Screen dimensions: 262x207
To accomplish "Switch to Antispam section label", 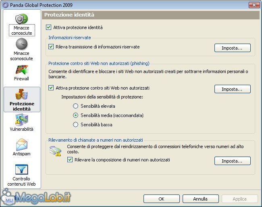I will click(x=22, y=154).
